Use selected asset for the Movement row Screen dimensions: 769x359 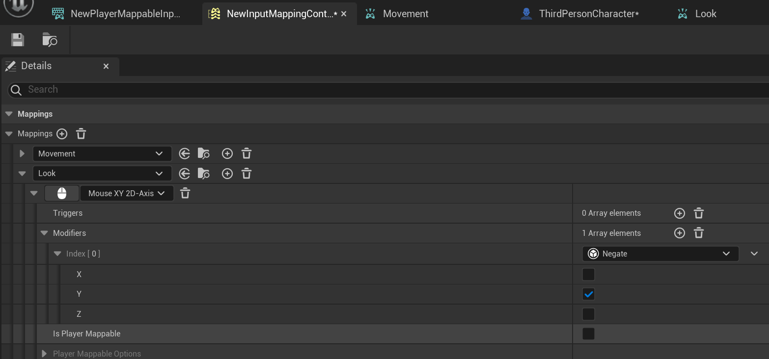point(184,154)
